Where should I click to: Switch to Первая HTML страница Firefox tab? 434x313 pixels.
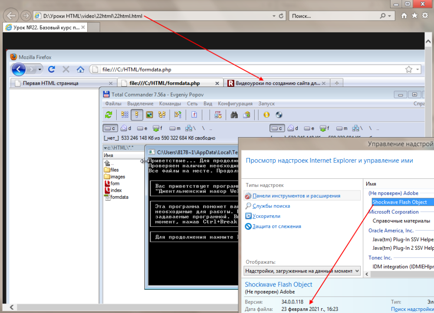click(63, 83)
